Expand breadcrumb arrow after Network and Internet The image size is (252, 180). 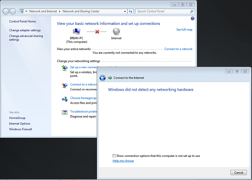59,11
